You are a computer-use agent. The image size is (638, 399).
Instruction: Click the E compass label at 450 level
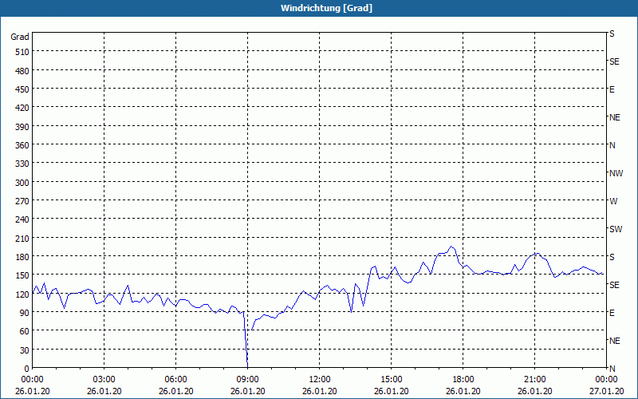(x=612, y=89)
